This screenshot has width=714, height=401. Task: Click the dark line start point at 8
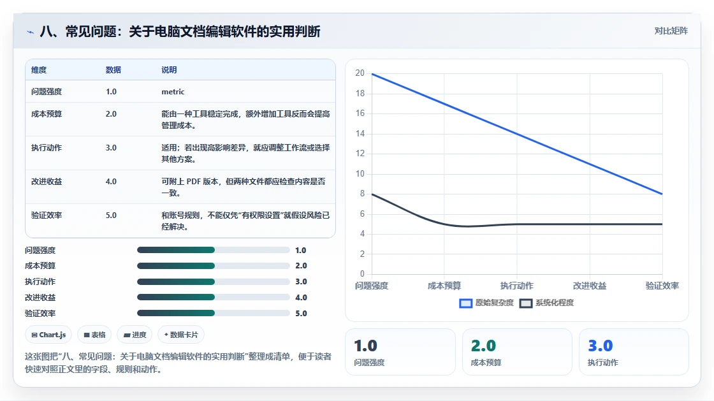372,194
